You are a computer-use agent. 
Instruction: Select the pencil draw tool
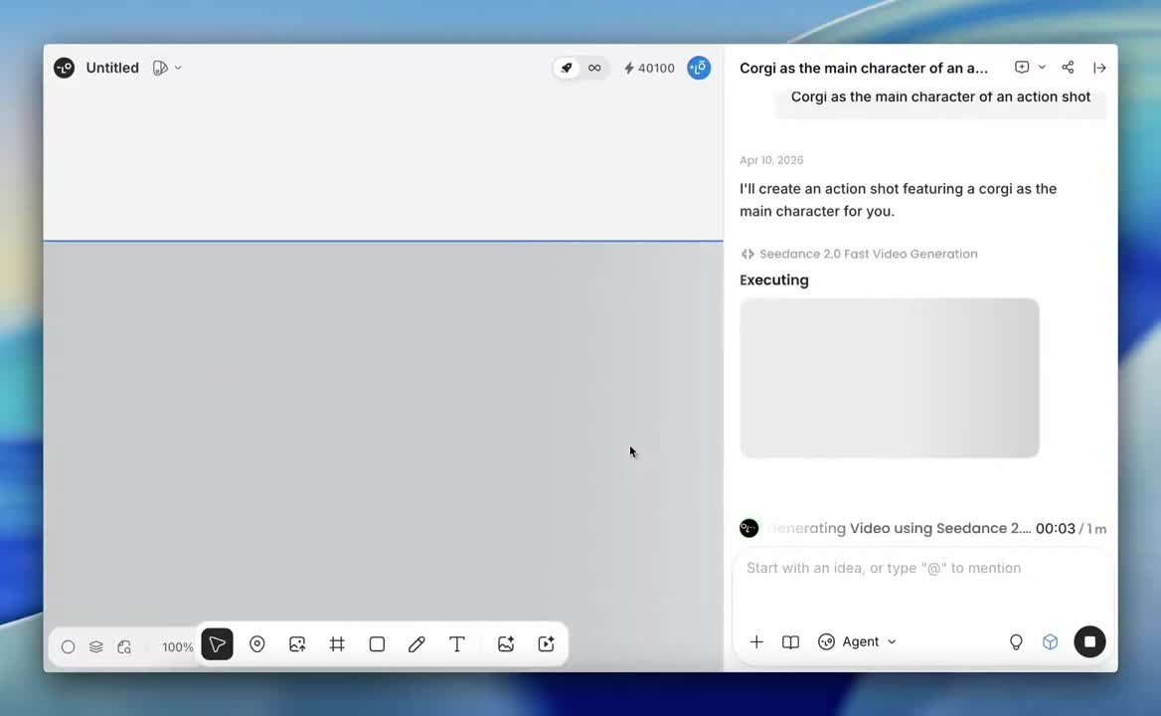[x=416, y=644]
